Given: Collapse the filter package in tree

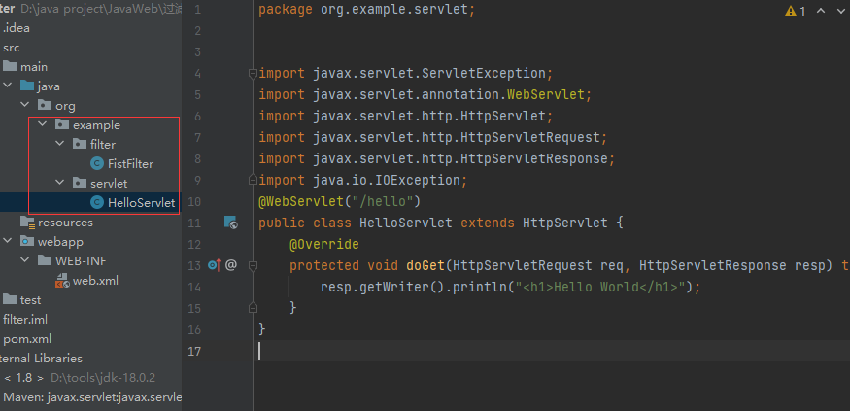Looking at the screenshot, I should click(59, 144).
